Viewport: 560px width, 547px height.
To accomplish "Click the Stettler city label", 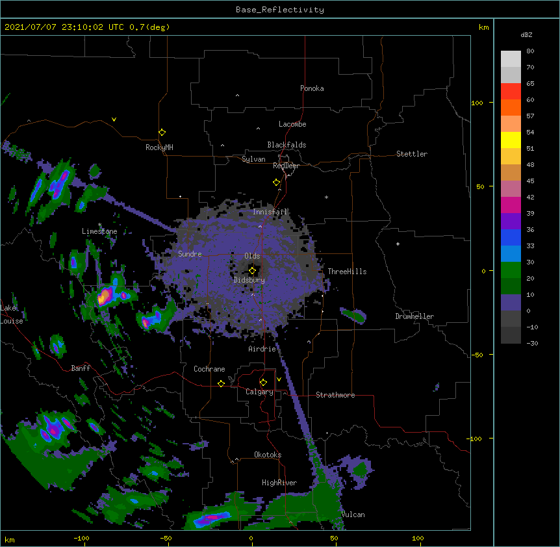I will click(x=412, y=154).
